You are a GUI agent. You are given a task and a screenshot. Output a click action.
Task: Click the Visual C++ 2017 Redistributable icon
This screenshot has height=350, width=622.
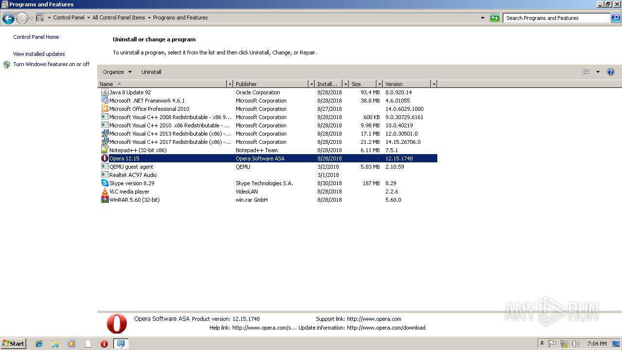[x=104, y=142]
